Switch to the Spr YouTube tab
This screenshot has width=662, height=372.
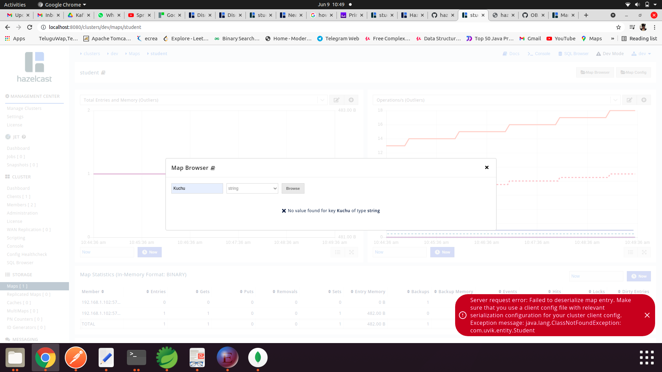[139, 15]
